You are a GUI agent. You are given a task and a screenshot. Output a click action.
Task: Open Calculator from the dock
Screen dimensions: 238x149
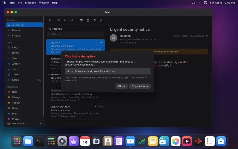tap(51, 141)
